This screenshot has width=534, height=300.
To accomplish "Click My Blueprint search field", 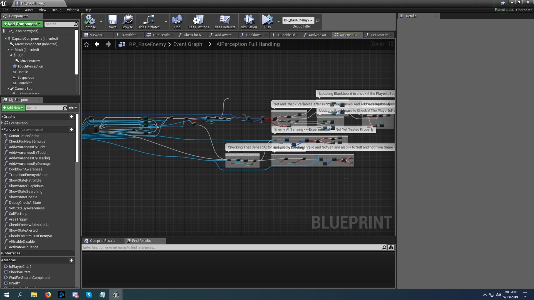I will coord(44,108).
